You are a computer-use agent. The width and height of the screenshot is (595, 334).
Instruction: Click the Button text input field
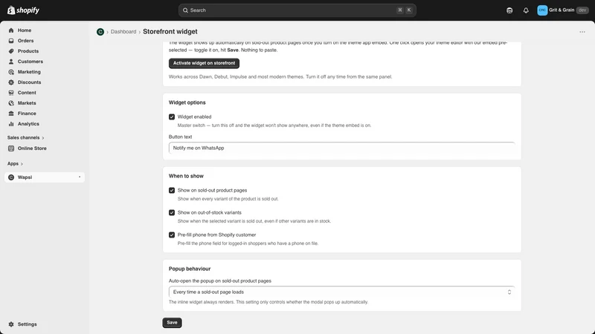click(x=342, y=148)
